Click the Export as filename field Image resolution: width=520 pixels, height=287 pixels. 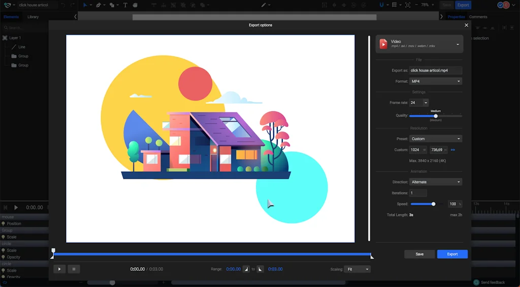436,71
